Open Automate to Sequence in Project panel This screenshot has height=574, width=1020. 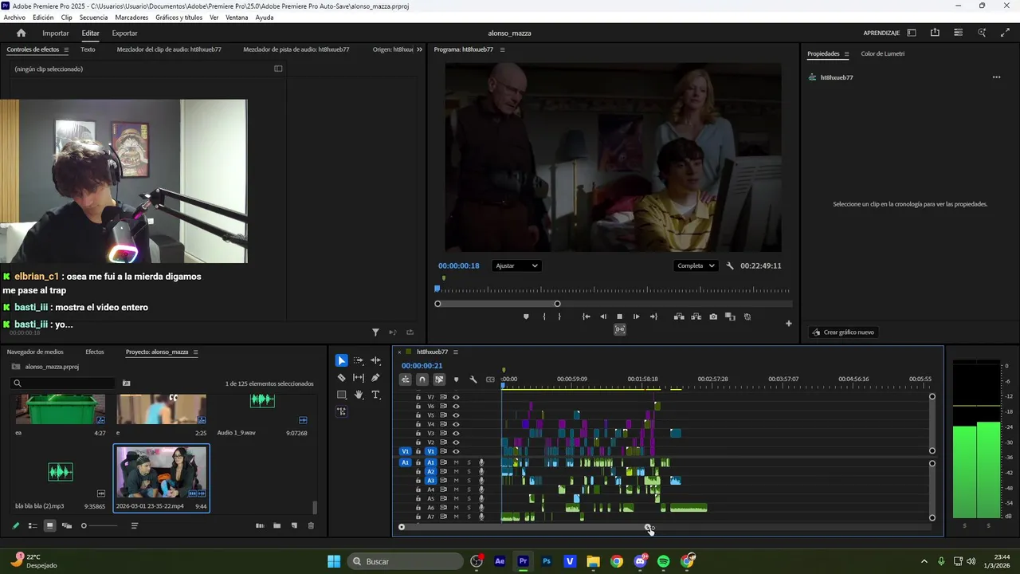(260, 525)
